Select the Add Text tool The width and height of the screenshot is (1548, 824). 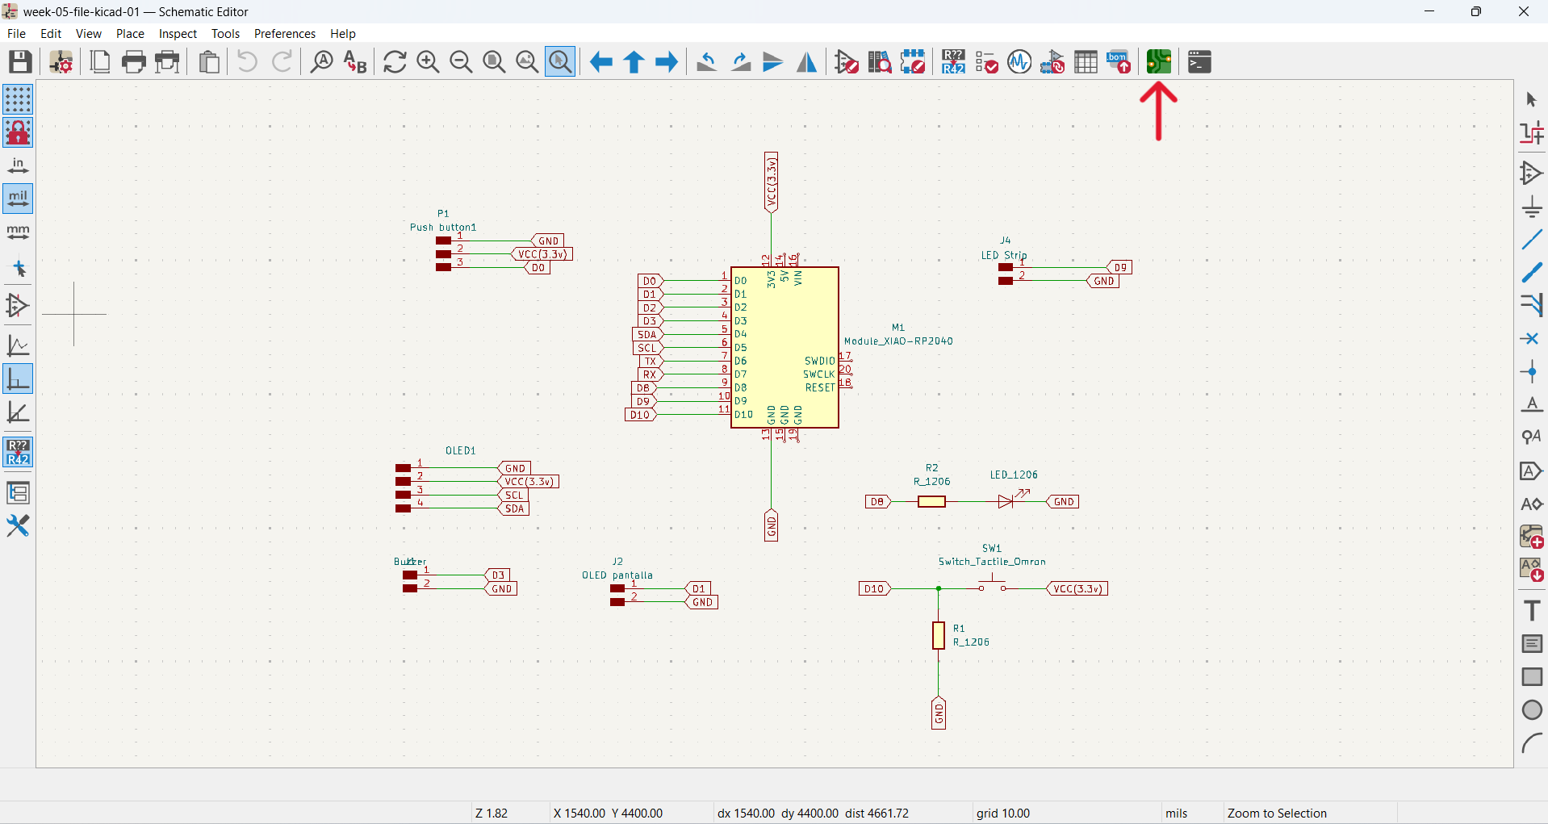coord(1531,610)
